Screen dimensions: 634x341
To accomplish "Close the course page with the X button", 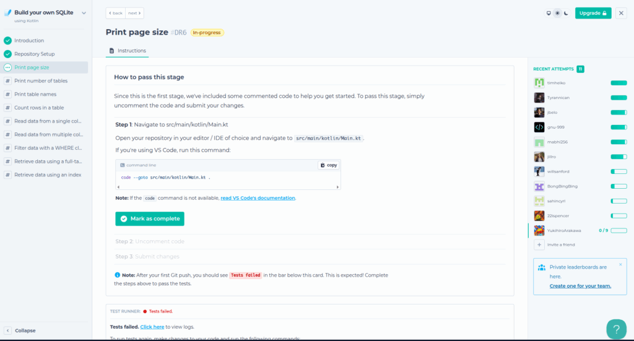I will 621,13.
